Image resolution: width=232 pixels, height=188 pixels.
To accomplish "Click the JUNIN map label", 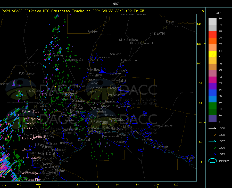I will click(x=104, y=122).
